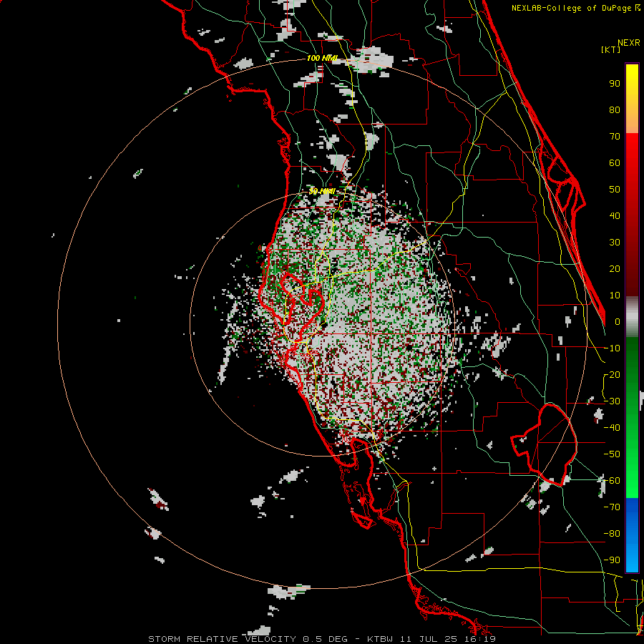
Task: Click the -20 value on velocity scale
Action: [x=612, y=374]
